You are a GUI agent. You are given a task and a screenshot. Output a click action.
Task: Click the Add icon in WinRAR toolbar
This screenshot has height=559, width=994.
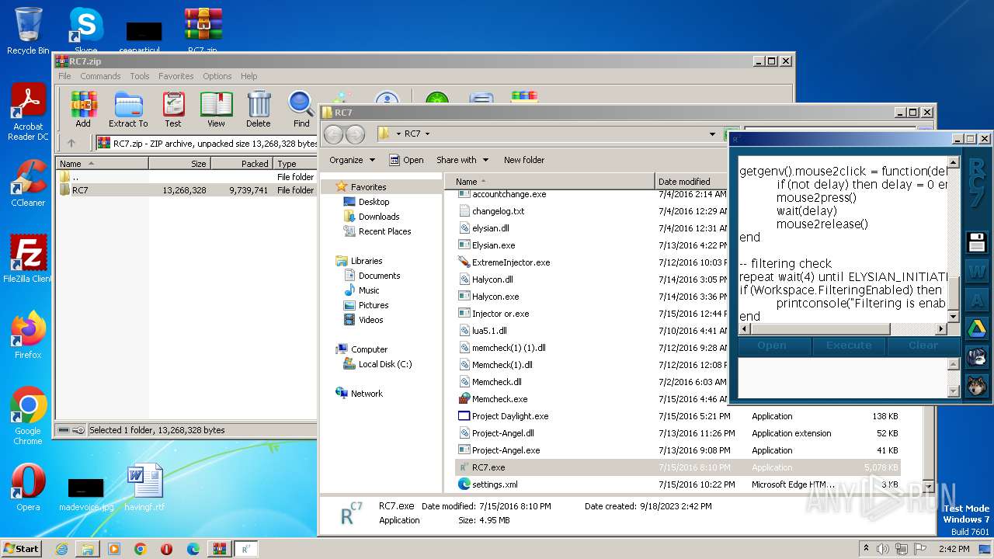pyautogui.click(x=83, y=109)
